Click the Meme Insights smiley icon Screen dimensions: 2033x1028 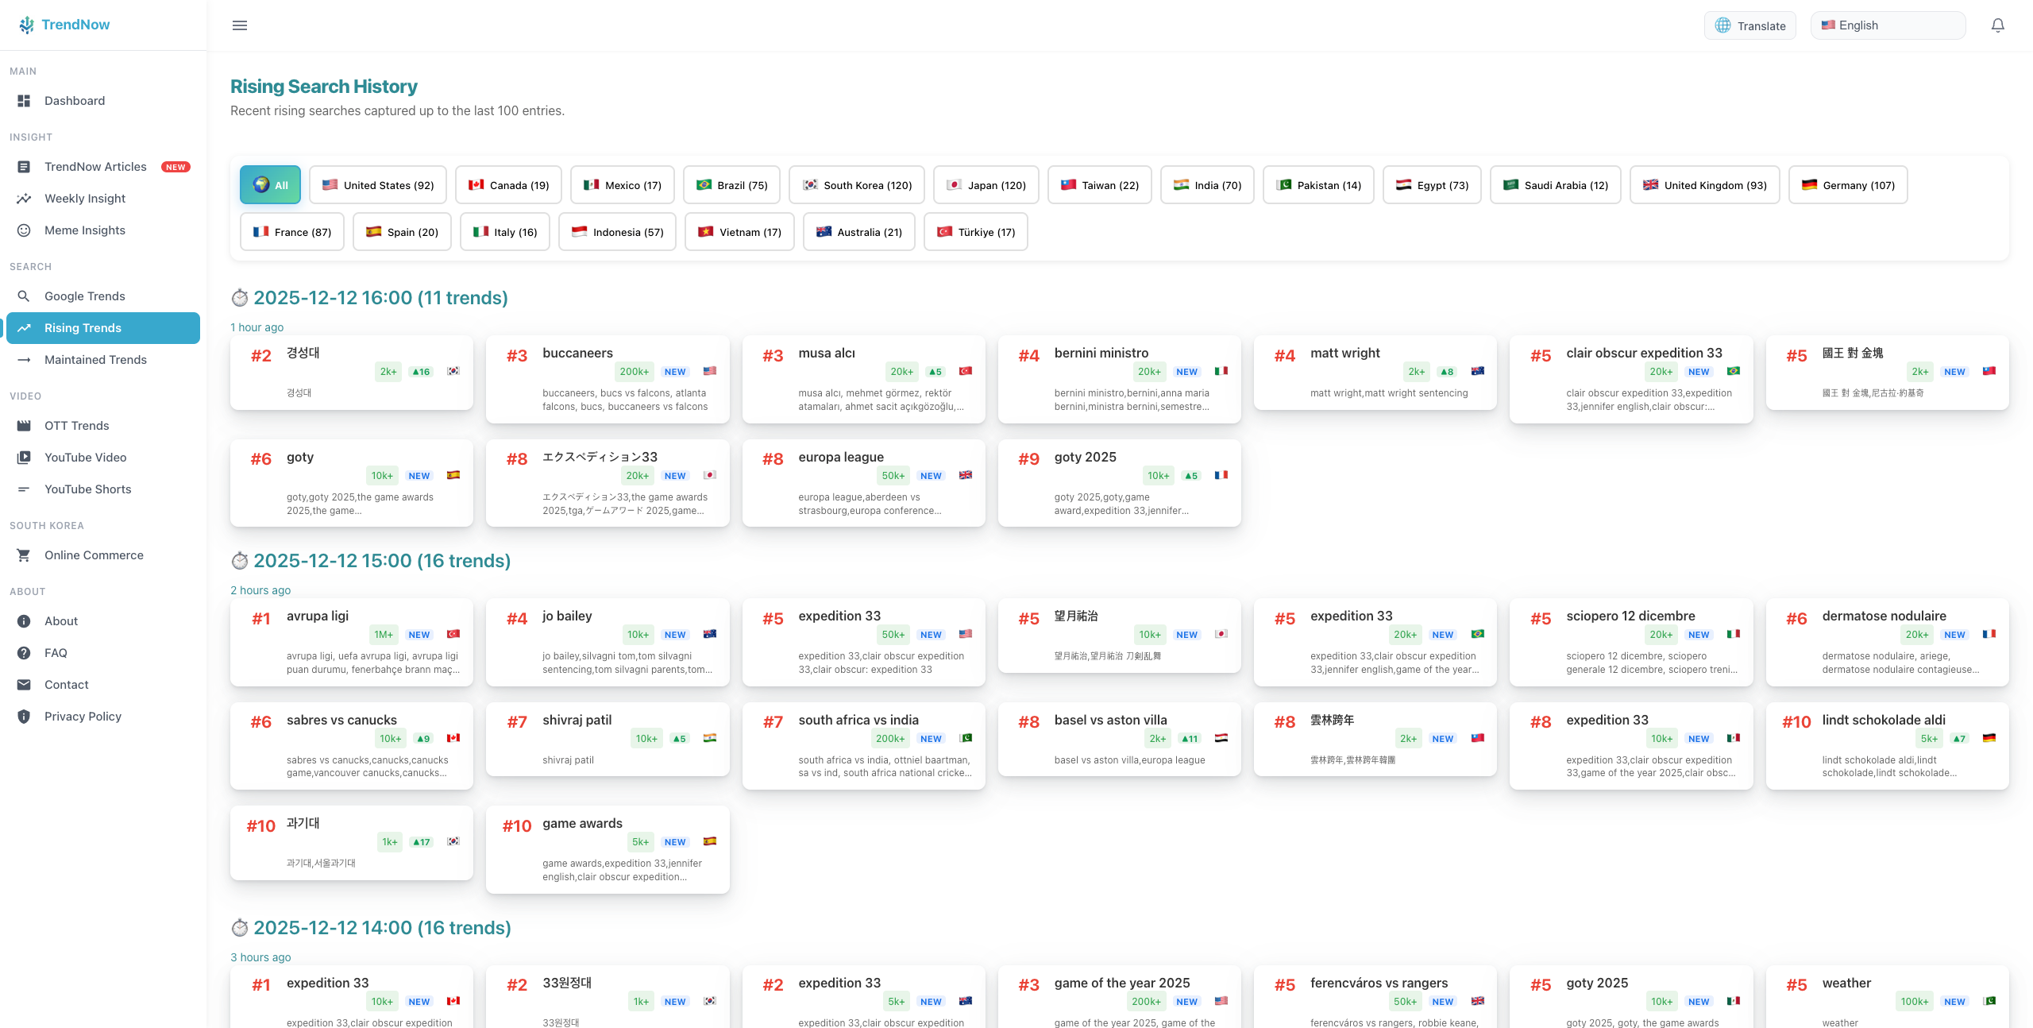pyautogui.click(x=24, y=230)
